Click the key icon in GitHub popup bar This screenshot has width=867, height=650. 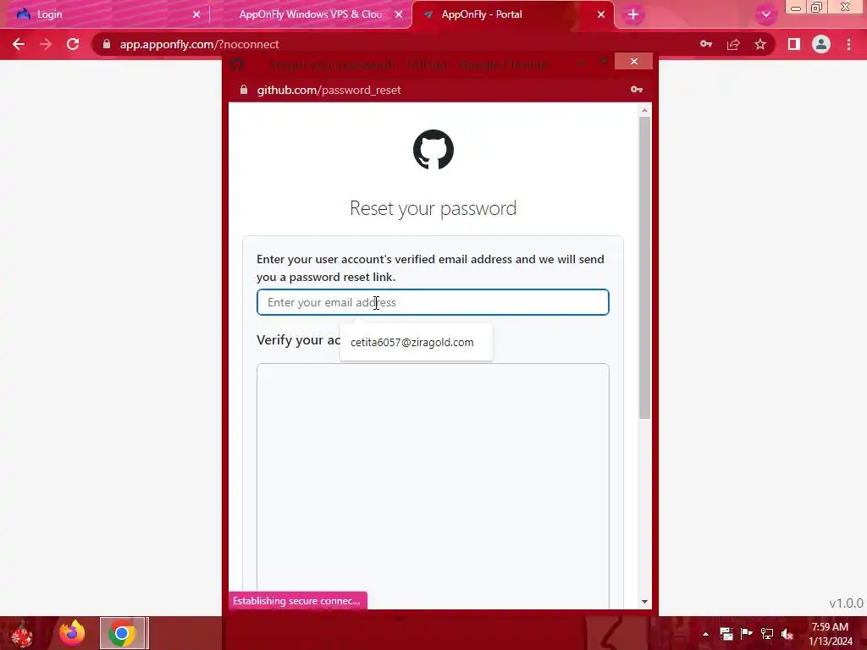[x=637, y=90]
